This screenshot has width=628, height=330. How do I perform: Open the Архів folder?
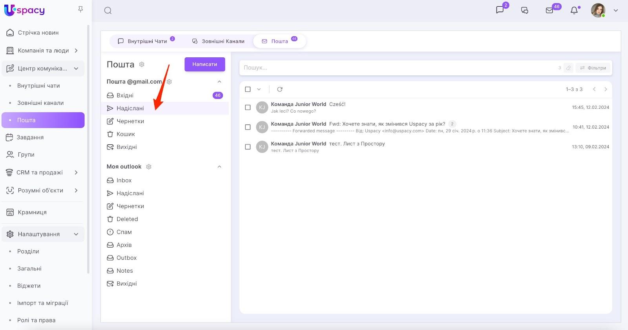165,245
